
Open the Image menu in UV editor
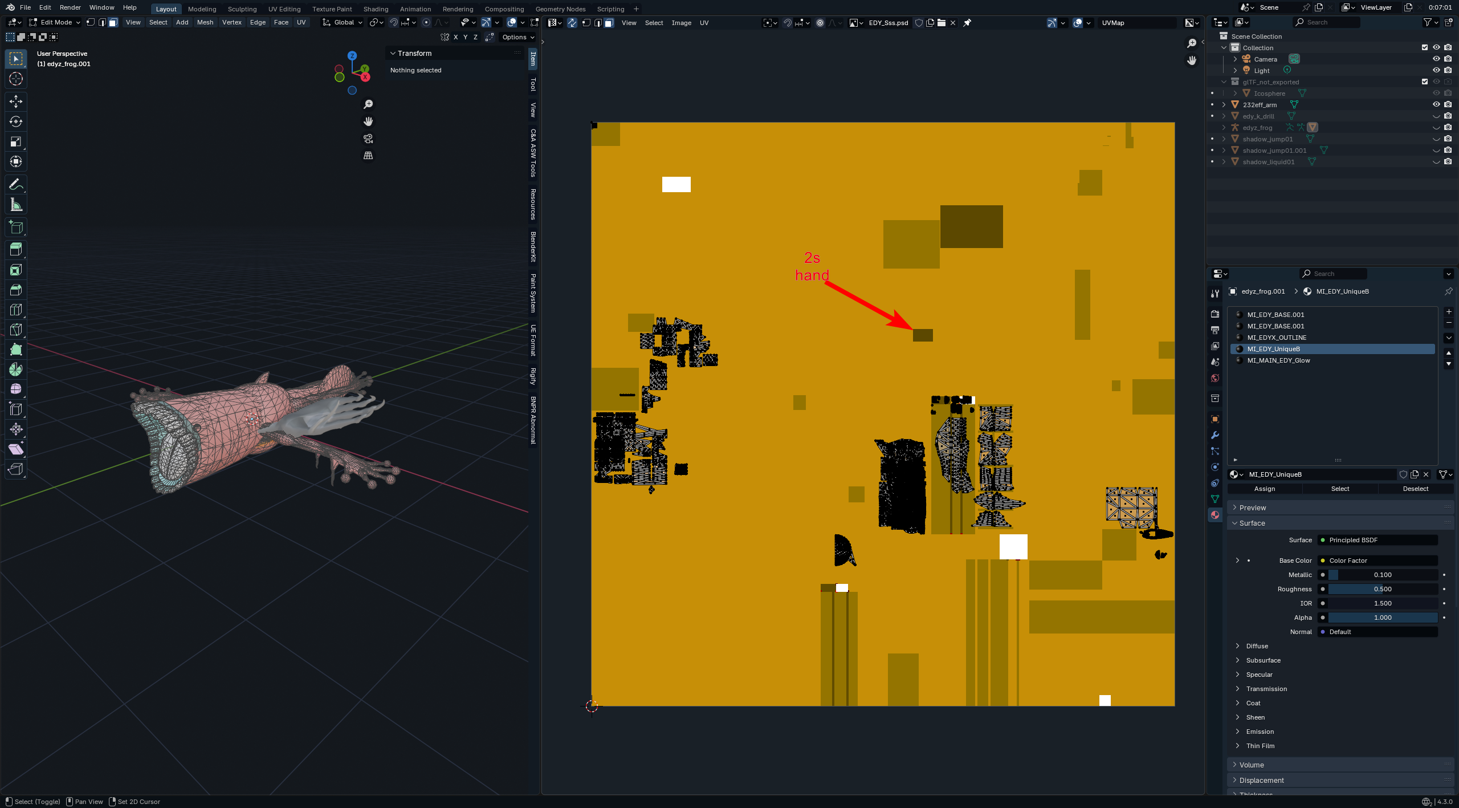681,23
